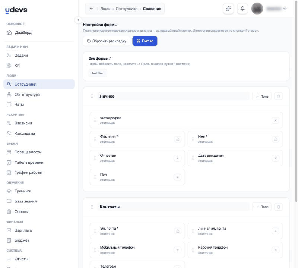Edit the Личное section title field
Image resolution: width=298 pixels, height=268 pixels.
click(x=173, y=96)
